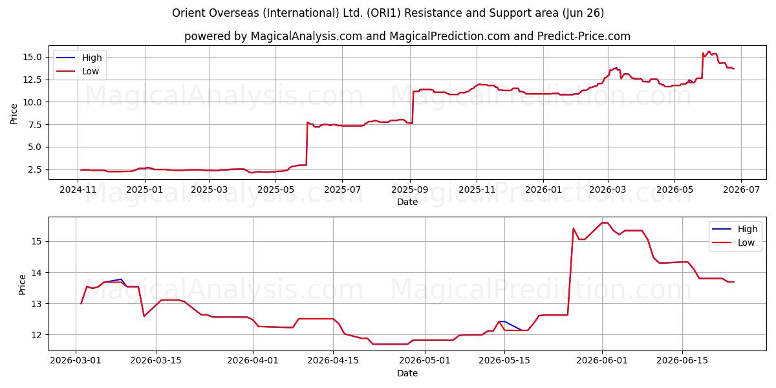Select the 2025-03 tick label

(208, 189)
